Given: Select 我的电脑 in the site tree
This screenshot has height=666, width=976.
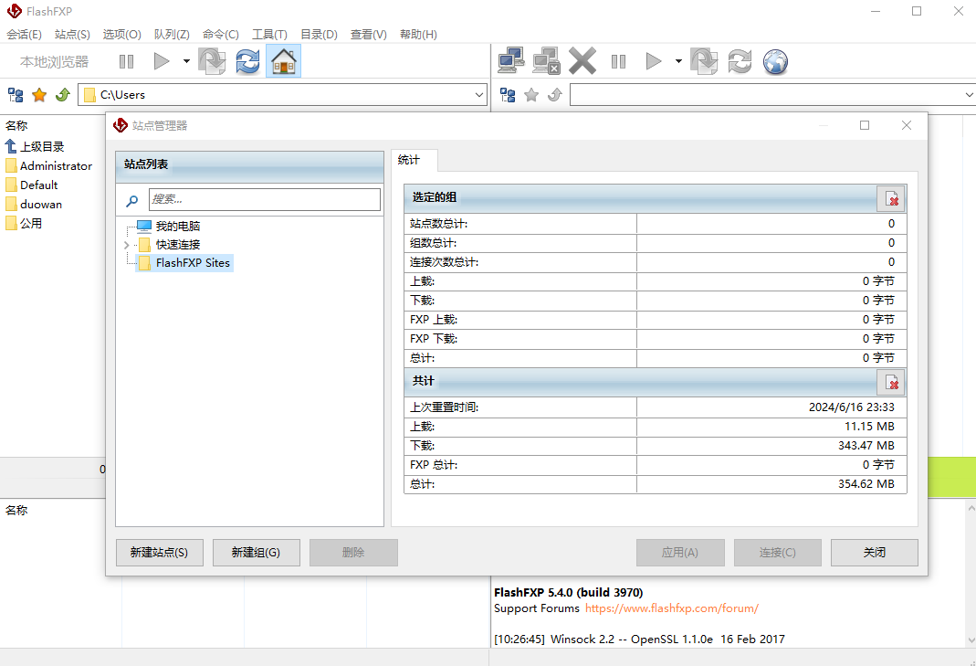Looking at the screenshot, I should pyautogui.click(x=178, y=227).
